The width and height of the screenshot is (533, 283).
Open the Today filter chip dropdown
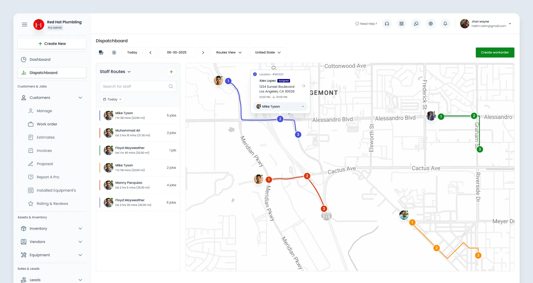click(x=112, y=99)
